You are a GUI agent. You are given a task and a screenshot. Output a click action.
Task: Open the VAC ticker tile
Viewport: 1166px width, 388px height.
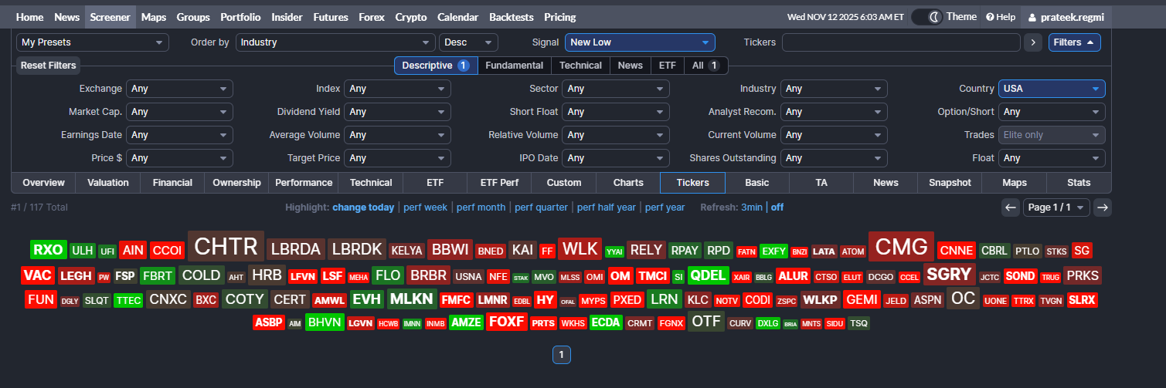point(37,275)
